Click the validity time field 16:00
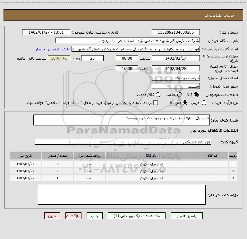247x239 pixels. point(127,68)
